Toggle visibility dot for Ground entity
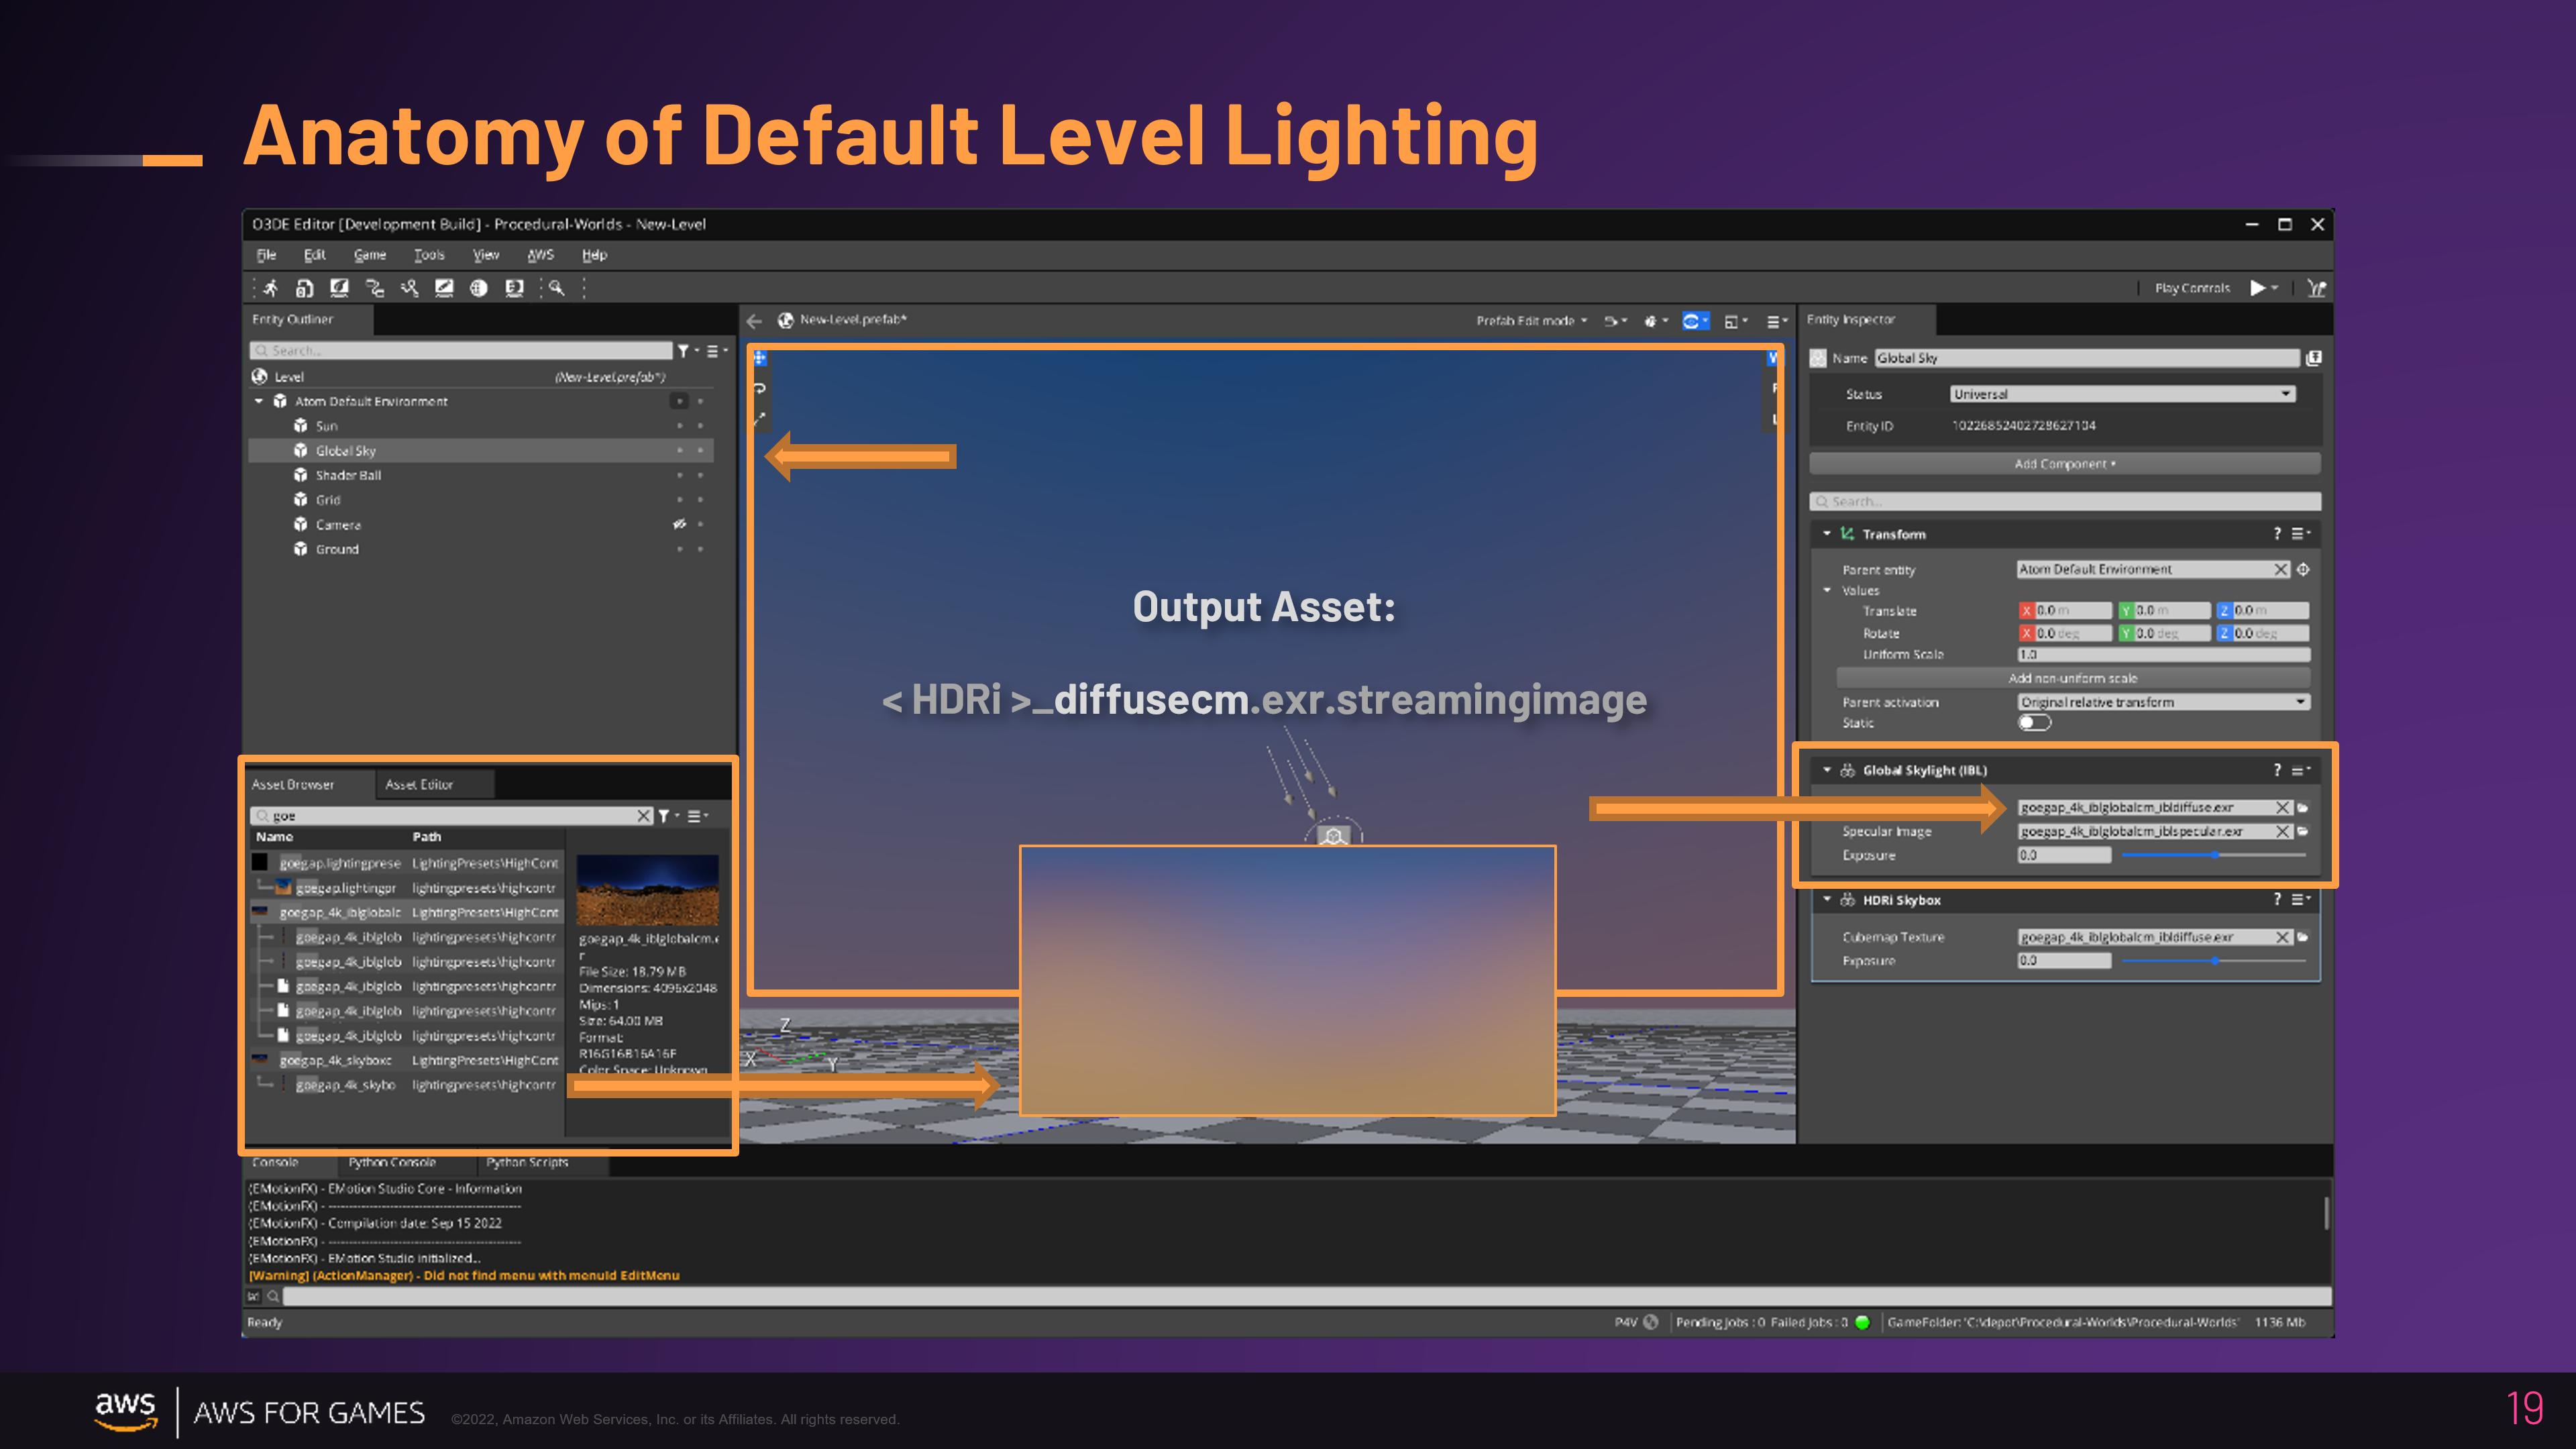 tap(679, 549)
